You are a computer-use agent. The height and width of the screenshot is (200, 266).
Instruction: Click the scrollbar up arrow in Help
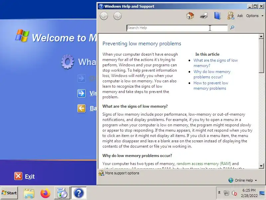(x=261, y=36)
